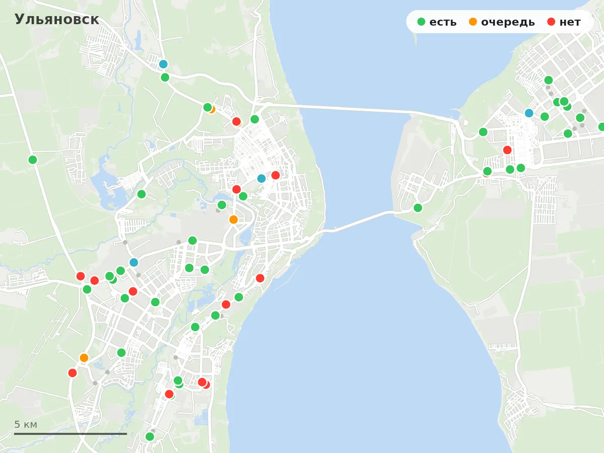Open the northernmost blue marker on the west bank
Screen dimensions: 604x453
[163, 64]
